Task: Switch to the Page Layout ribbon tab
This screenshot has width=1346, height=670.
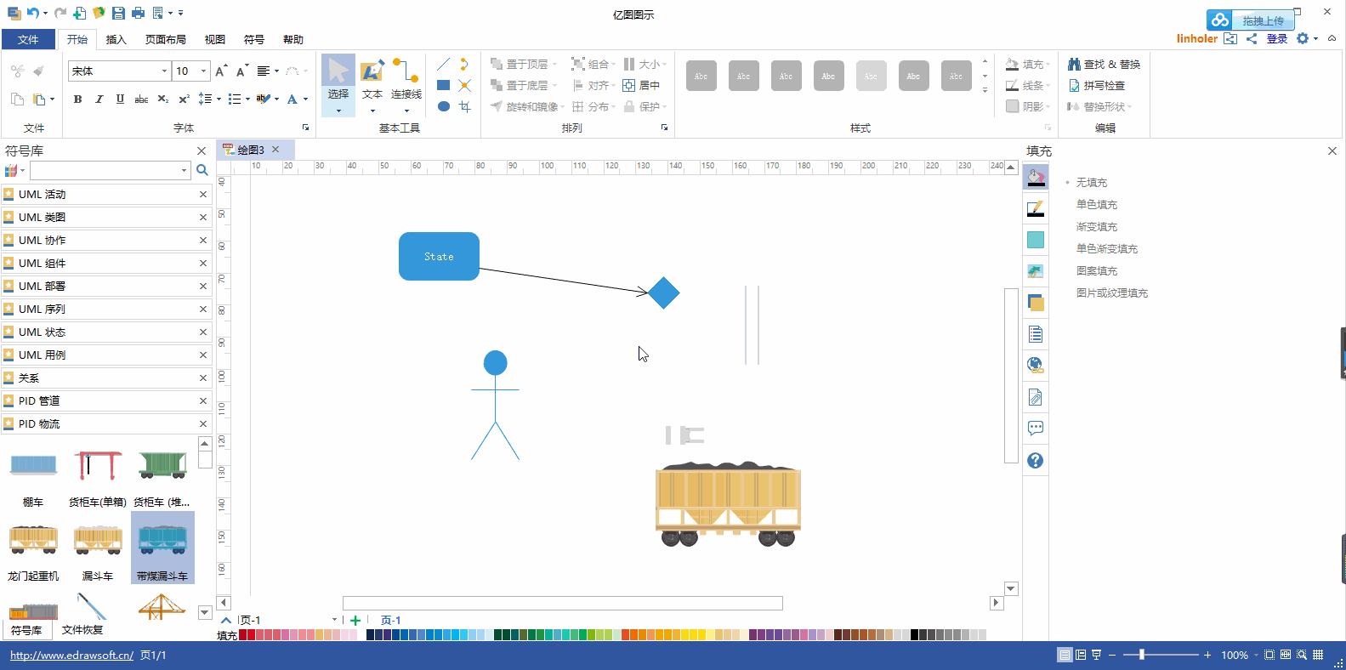Action: coord(165,40)
